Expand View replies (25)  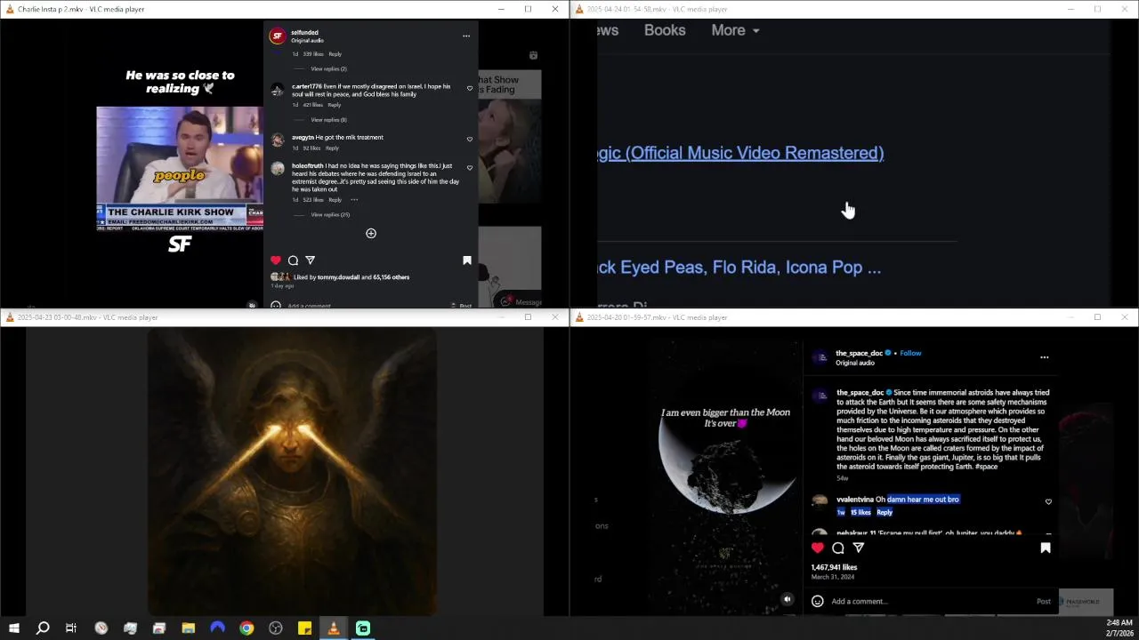(x=330, y=215)
